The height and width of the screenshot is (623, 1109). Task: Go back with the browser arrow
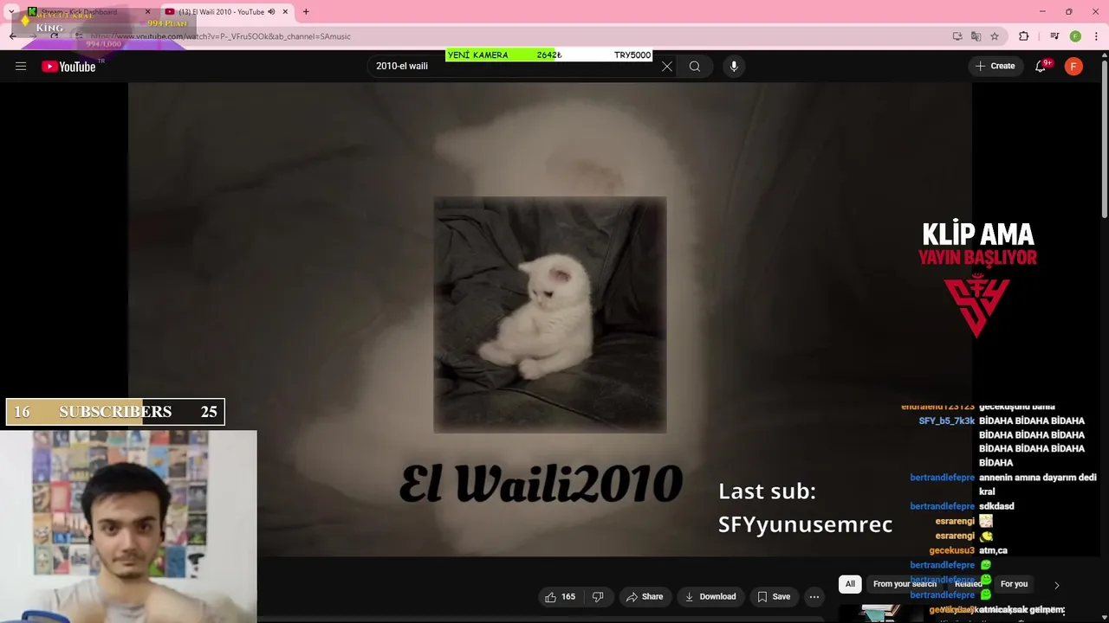(12, 36)
